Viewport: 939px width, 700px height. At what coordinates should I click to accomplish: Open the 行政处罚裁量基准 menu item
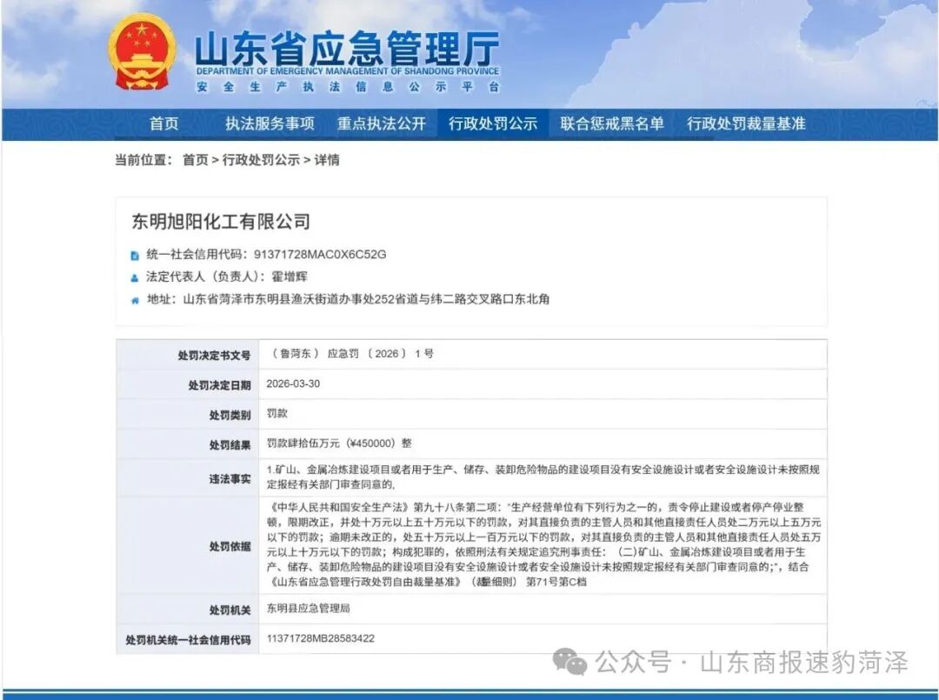746,124
